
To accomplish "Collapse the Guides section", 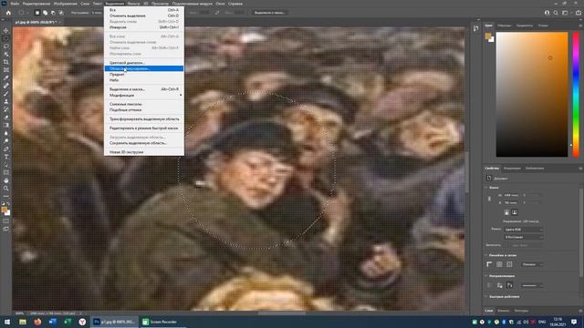I will coord(486,276).
